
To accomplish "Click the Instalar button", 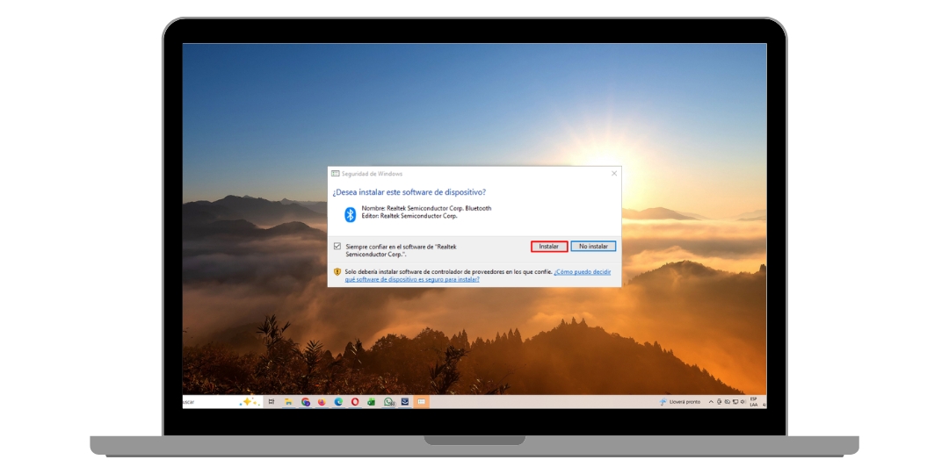I will pyautogui.click(x=548, y=247).
